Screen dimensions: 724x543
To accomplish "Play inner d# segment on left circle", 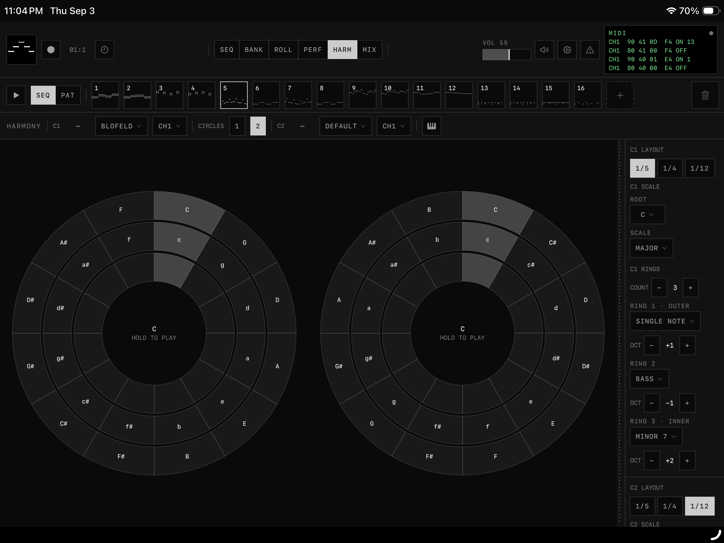I will coord(60,308).
